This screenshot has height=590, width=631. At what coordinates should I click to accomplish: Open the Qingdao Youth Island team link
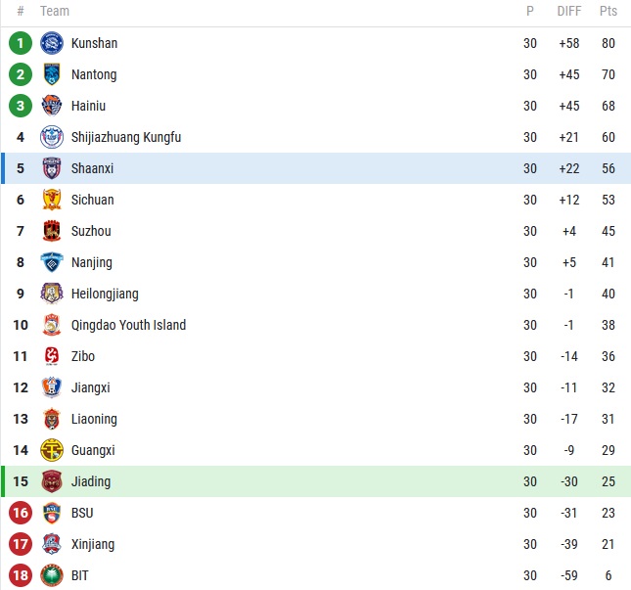click(128, 325)
